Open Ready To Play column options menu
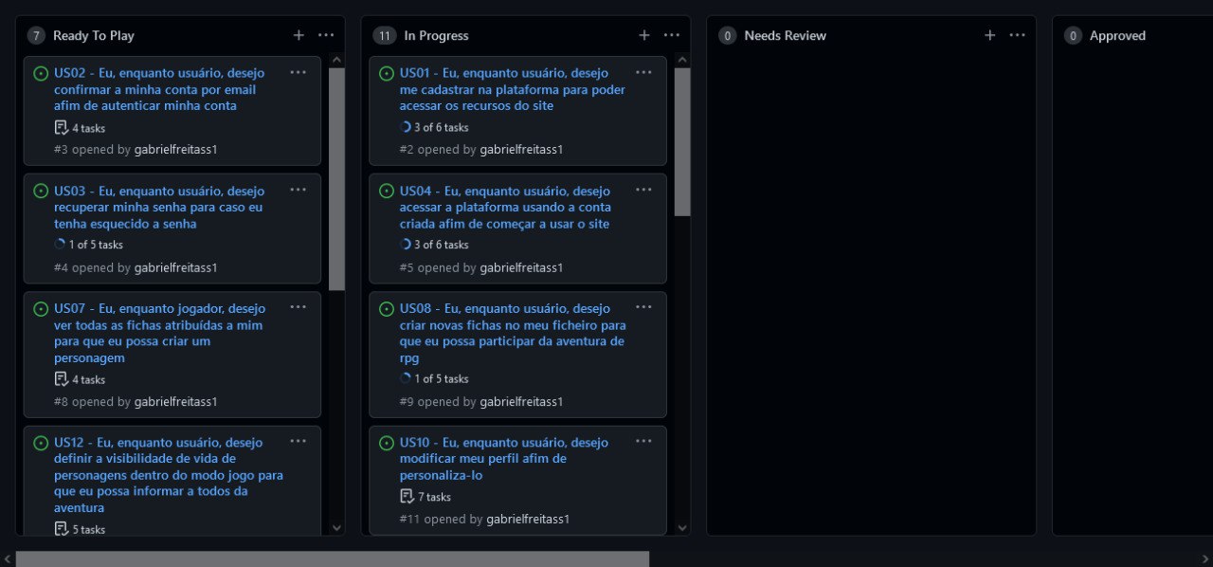 pos(326,35)
